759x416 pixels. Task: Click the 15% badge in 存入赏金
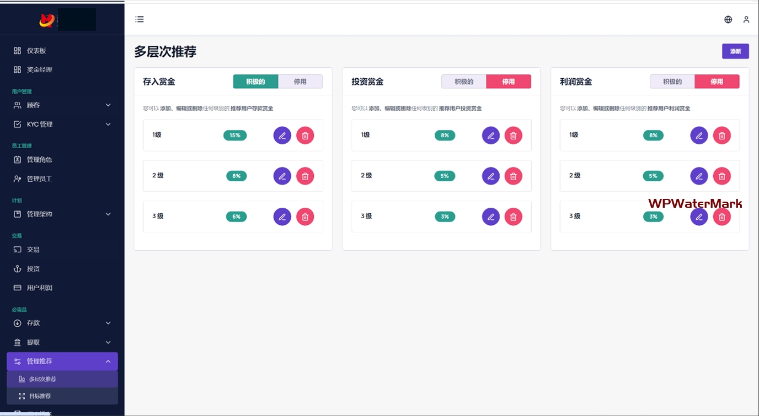pos(235,136)
